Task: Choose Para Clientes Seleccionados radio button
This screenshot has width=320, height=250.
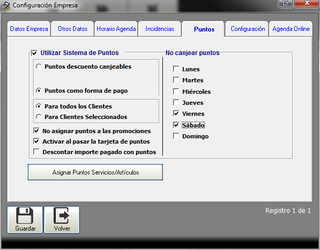Action: pyautogui.click(x=39, y=117)
